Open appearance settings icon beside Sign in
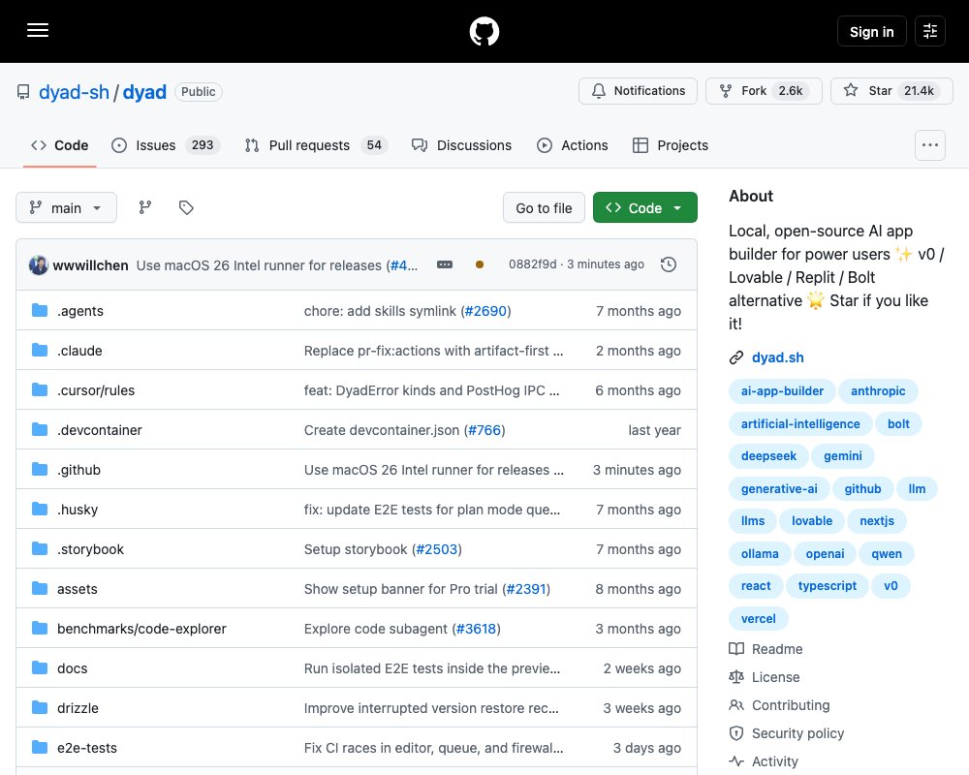 coord(930,31)
